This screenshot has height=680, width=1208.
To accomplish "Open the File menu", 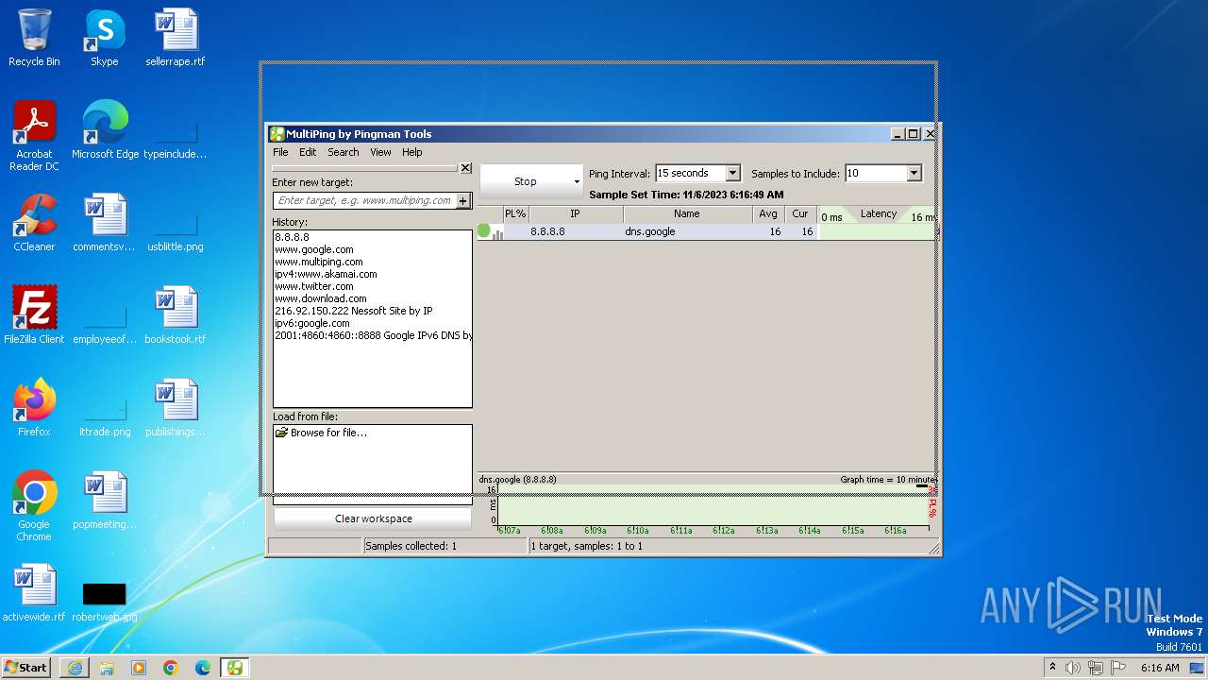I will pyautogui.click(x=280, y=152).
